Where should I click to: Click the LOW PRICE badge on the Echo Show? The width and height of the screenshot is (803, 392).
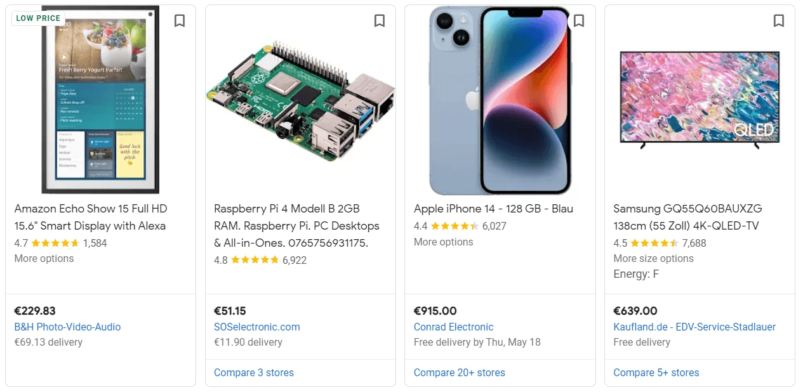click(38, 18)
